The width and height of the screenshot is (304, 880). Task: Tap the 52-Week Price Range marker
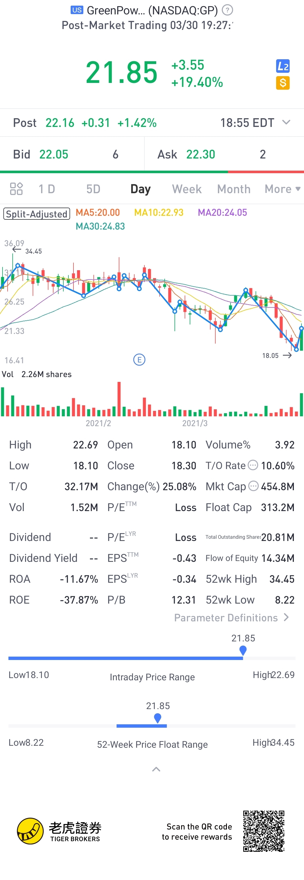point(157,718)
